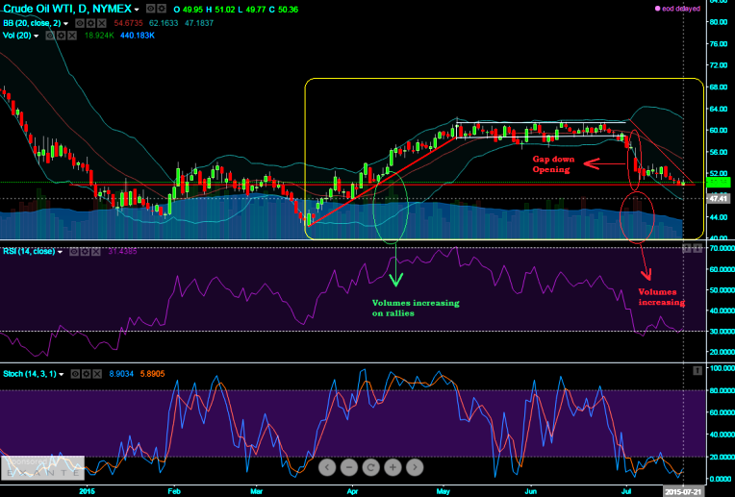Zoom out using the minus button
735x497 pixels.
pos(349,467)
